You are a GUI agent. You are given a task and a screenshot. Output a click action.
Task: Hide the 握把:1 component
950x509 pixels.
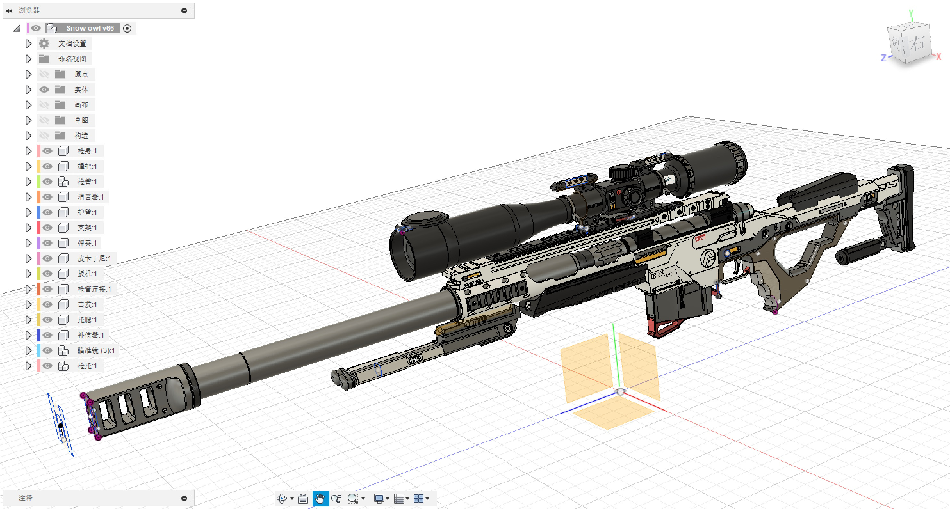coord(47,166)
